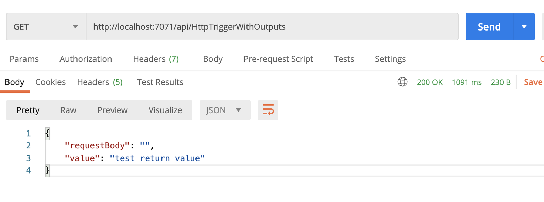Open the HTTP method dropdown showing GET

click(46, 26)
